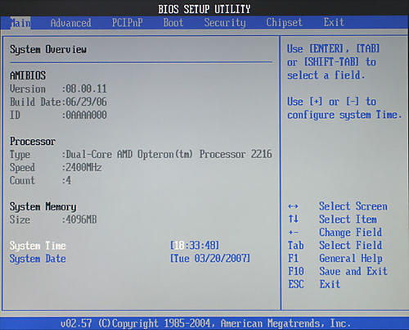The height and width of the screenshot is (330, 409).
Task: Click the ESC Exit entry
Action: tap(314, 284)
